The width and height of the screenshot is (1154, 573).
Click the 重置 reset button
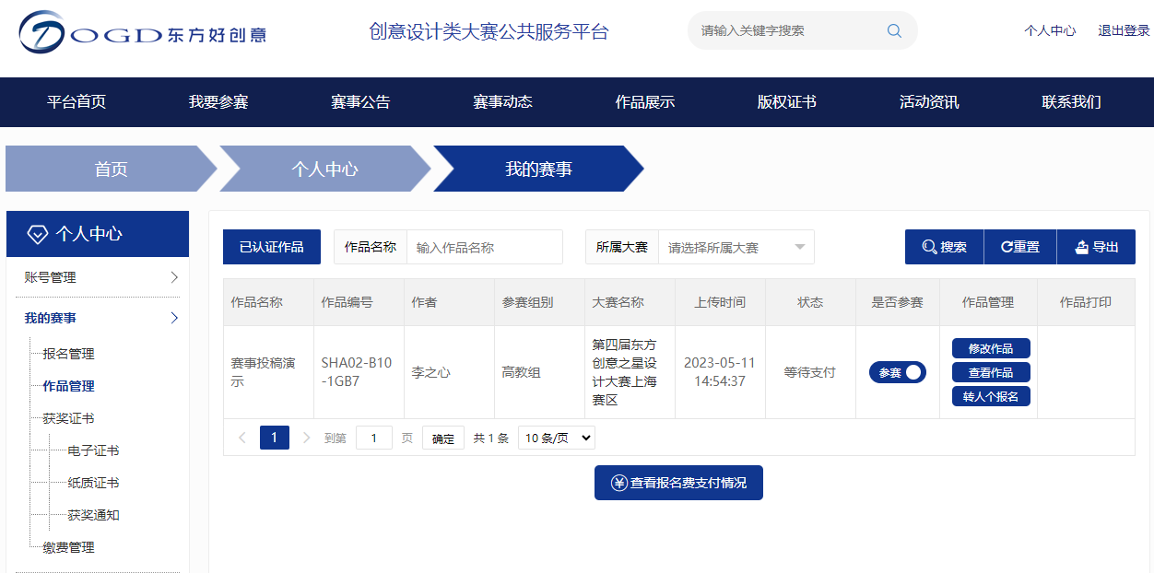coord(1020,247)
